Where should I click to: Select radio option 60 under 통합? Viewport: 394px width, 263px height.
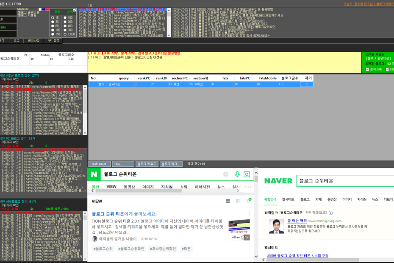pos(53,26)
